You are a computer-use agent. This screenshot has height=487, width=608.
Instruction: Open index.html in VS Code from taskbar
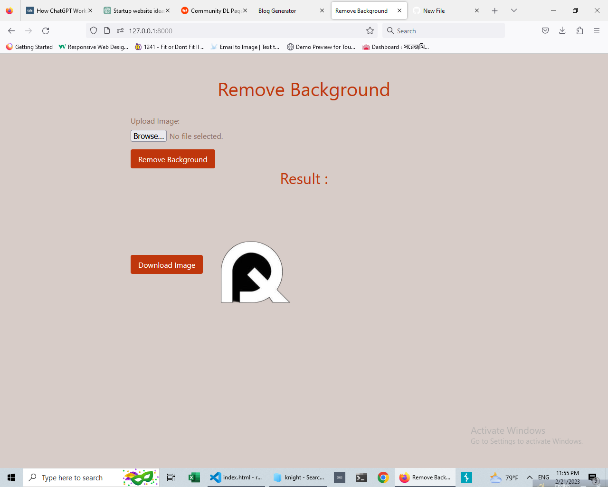click(x=236, y=477)
